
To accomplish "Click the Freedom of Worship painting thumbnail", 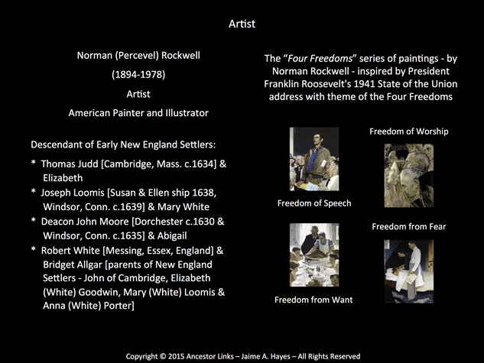I will tap(408, 176).
